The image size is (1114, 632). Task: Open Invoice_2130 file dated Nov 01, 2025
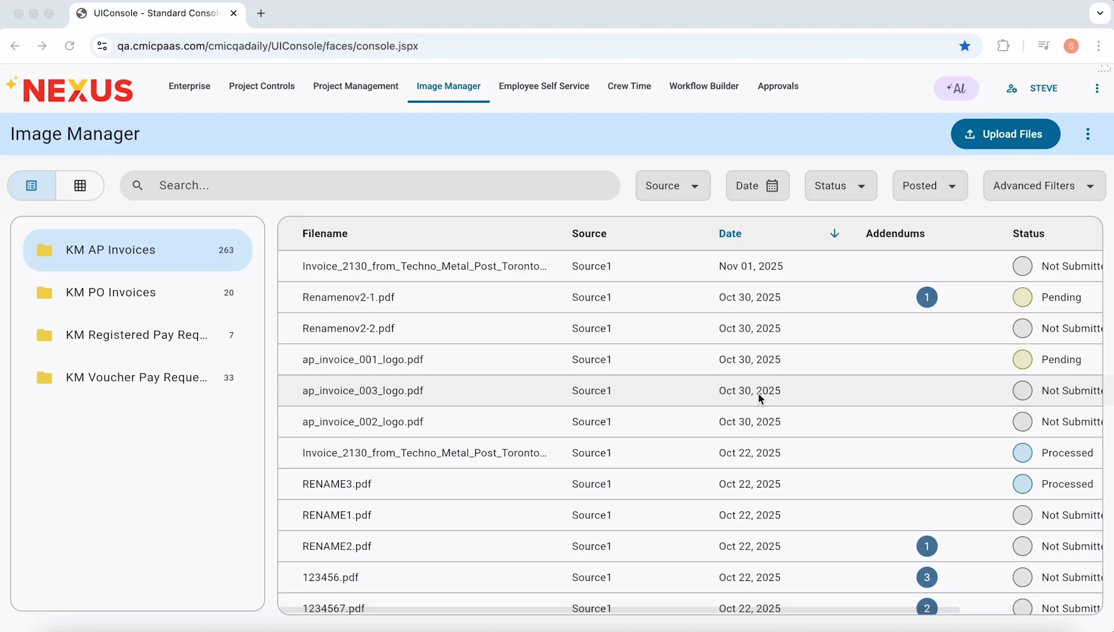[x=690, y=266]
